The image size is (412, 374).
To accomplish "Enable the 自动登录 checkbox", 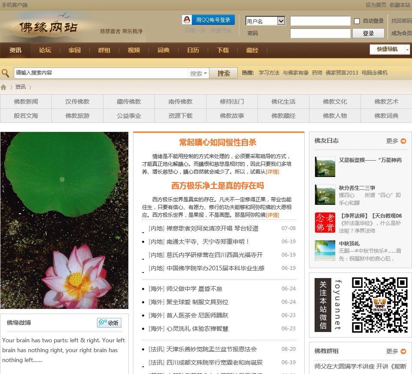I will [357, 21].
